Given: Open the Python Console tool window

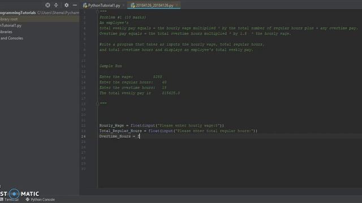Looking at the screenshot, I should (40, 200).
